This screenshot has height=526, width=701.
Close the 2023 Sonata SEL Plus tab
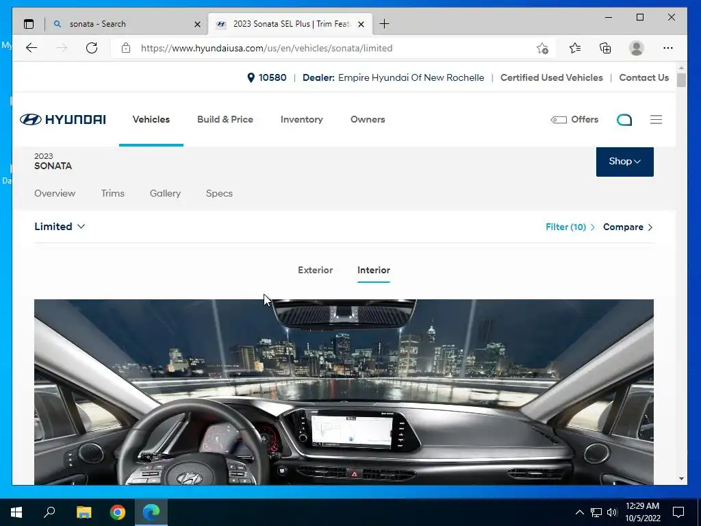tap(361, 24)
